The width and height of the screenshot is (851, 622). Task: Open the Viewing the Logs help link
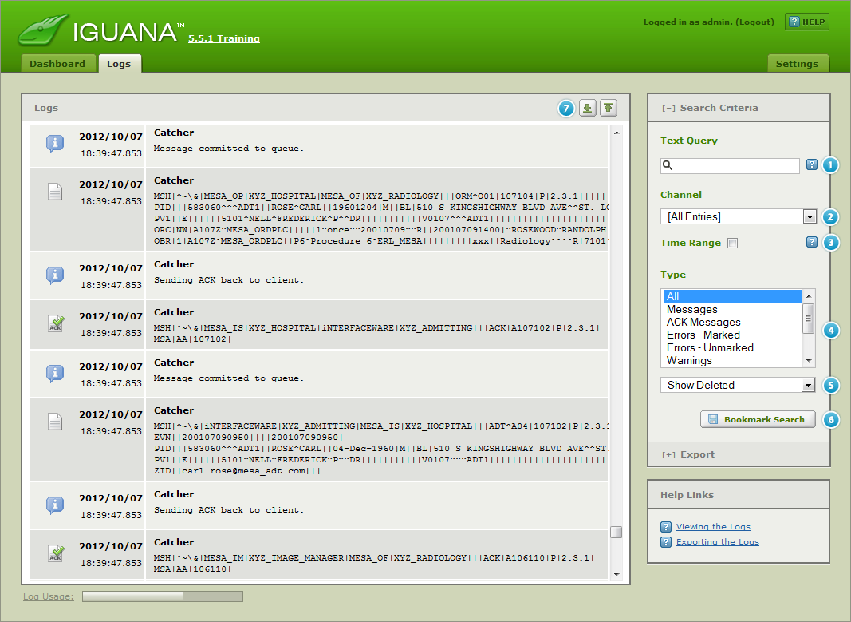(713, 527)
